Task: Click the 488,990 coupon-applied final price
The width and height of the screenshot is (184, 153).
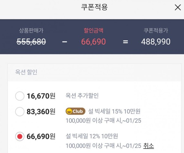Action: pyautogui.click(x=156, y=42)
